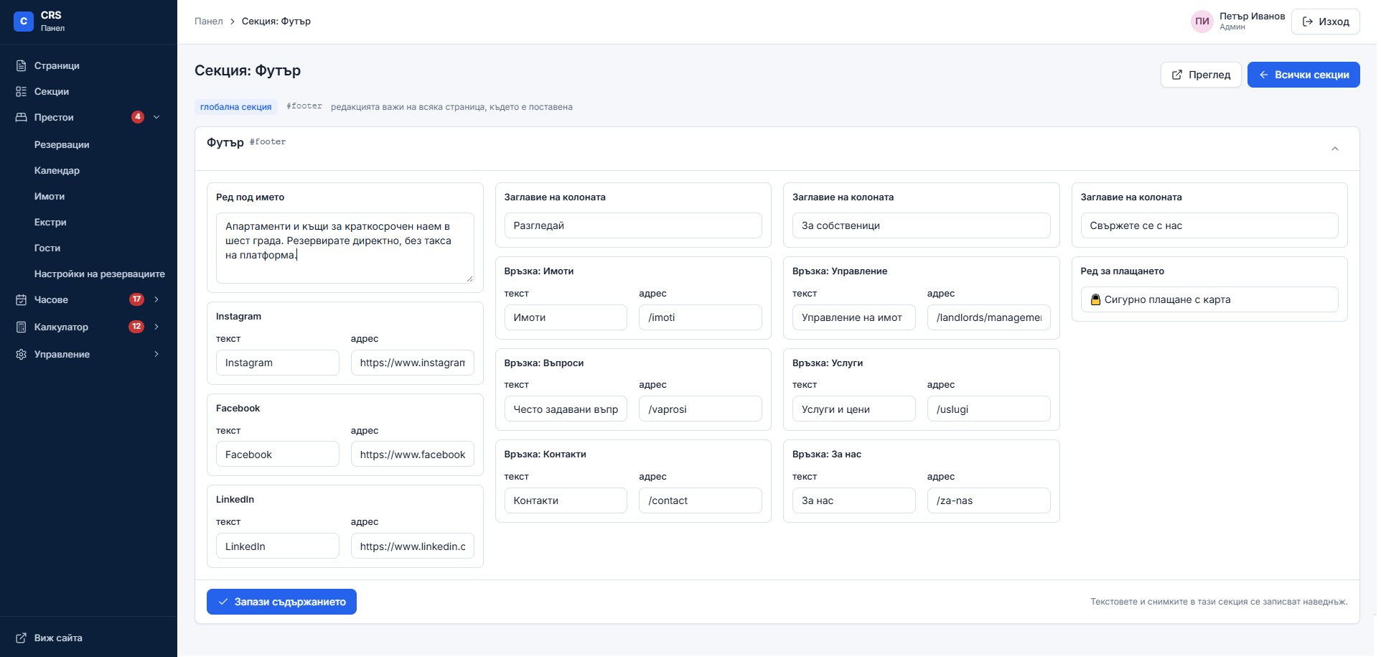The image size is (1381, 657).
Task: Click the Запази съдържанието button
Action: coord(281,602)
